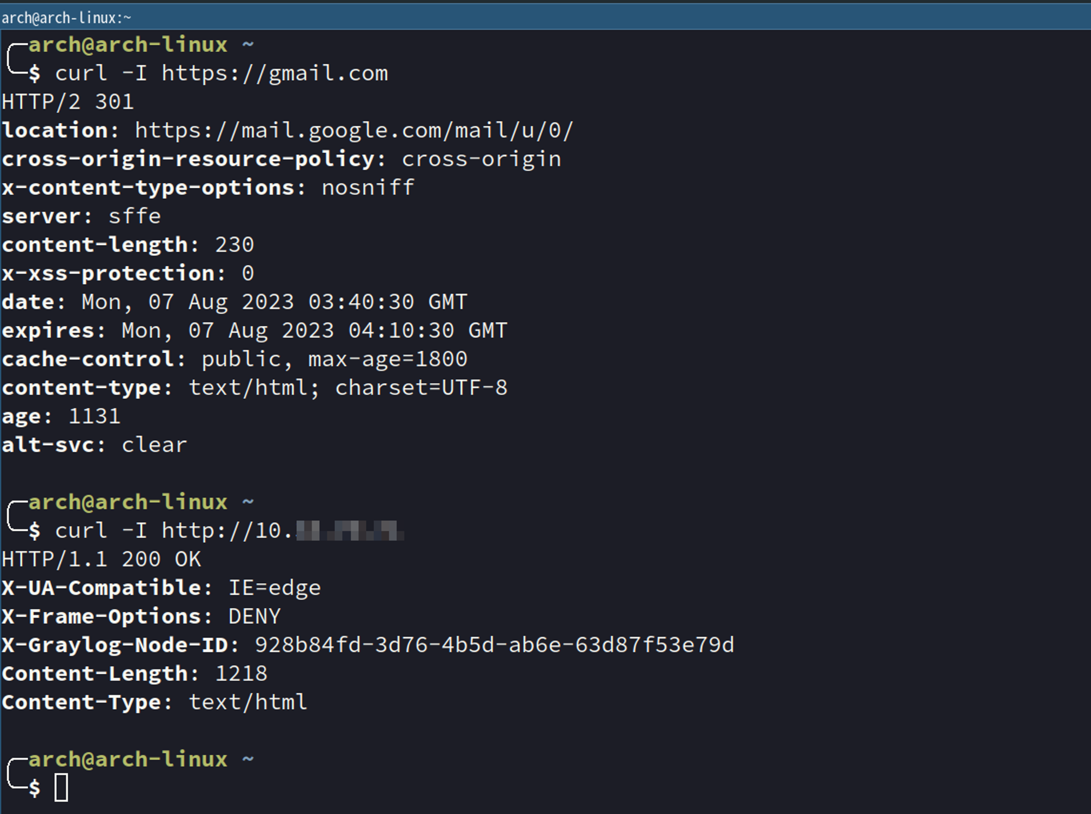Click the 'charset=UTF-8' text
This screenshot has height=814, width=1091.
421,388
